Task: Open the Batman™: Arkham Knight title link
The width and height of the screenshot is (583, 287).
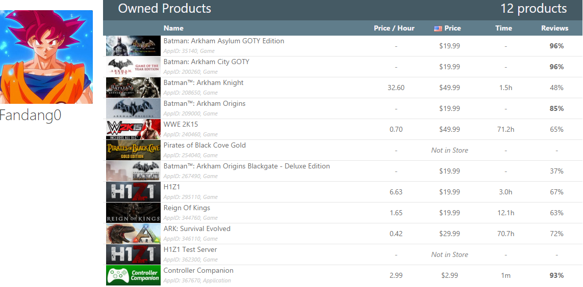Action: coord(204,82)
